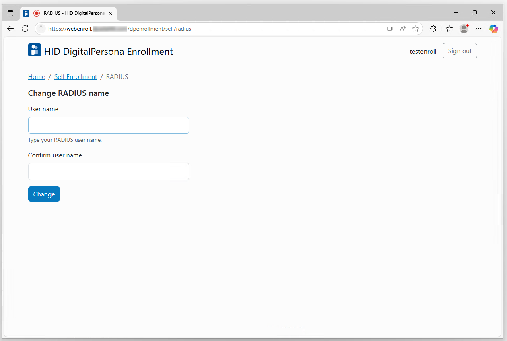Open Settings and more ellipsis menu
507x341 pixels.
coord(478,29)
